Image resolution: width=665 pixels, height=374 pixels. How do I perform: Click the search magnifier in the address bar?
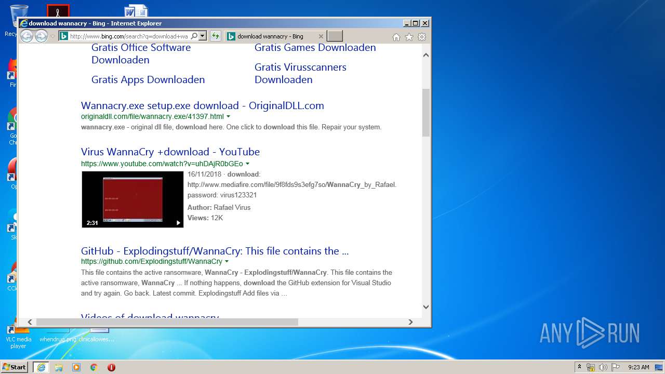194,36
